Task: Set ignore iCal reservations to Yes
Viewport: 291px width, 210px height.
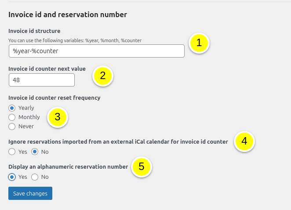Action: pyautogui.click(x=12, y=152)
